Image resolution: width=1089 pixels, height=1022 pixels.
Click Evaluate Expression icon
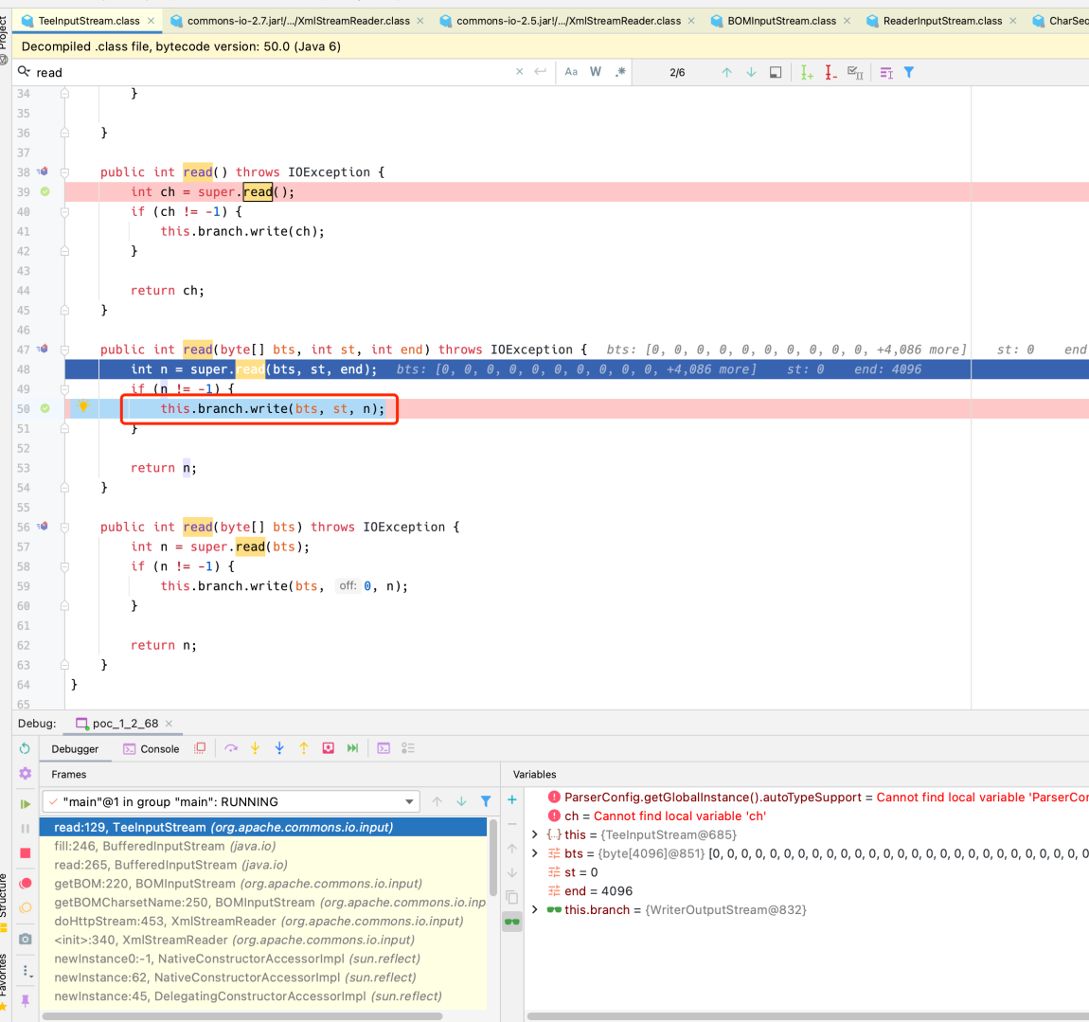point(384,748)
